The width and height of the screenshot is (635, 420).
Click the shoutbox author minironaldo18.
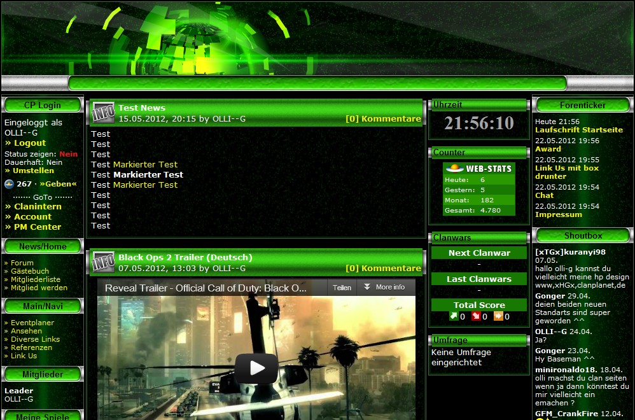click(x=566, y=370)
